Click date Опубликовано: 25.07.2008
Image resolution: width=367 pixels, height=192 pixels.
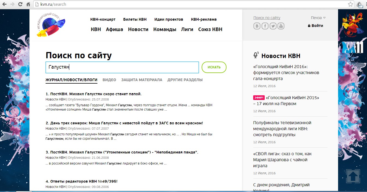(x=88, y=99)
